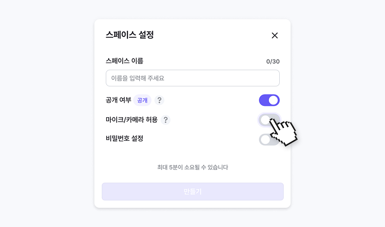Click the 0/30 character counter

click(x=273, y=62)
